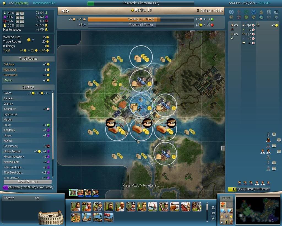Select the Christianity cross religion icon
This screenshot has width=282, height=226.
[x=239, y=12]
